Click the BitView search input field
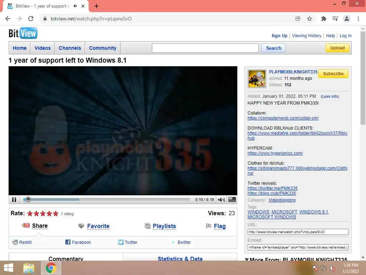 click(205, 48)
